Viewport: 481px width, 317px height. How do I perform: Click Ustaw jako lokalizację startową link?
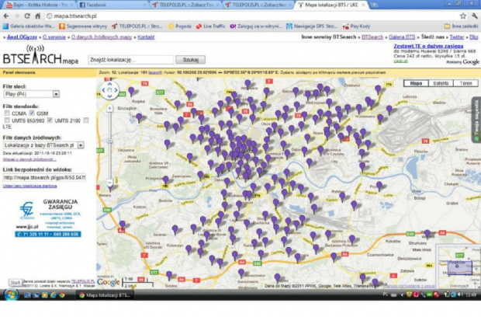[29, 186]
